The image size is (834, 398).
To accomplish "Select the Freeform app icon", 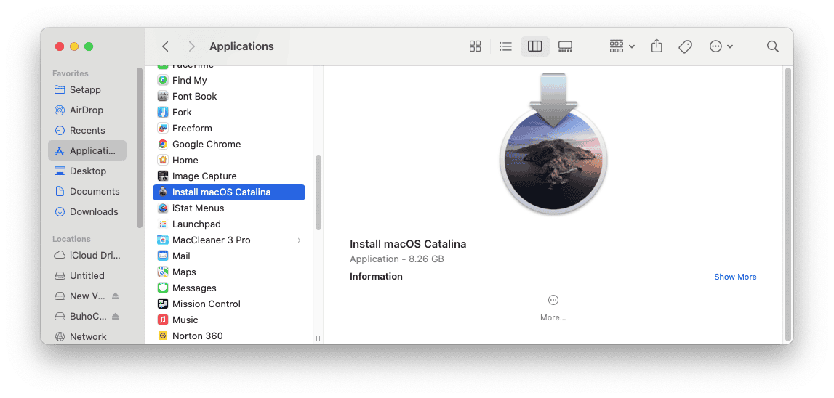I will tap(163, 128).
